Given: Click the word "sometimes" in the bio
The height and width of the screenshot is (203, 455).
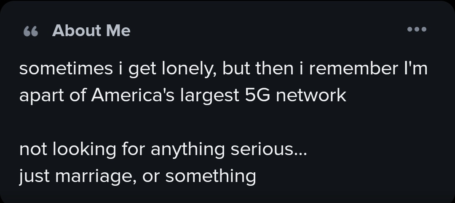Looking at the screenshot, I should pos(66,69).
